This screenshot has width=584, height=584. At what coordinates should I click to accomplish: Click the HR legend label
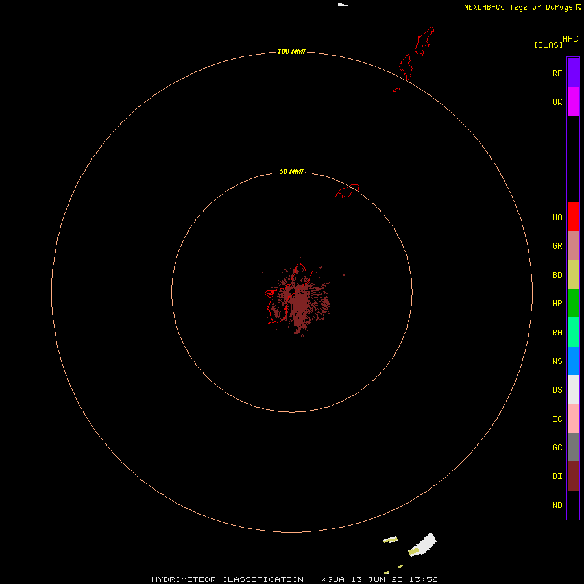pyautogui.click(x=557, y=304)
